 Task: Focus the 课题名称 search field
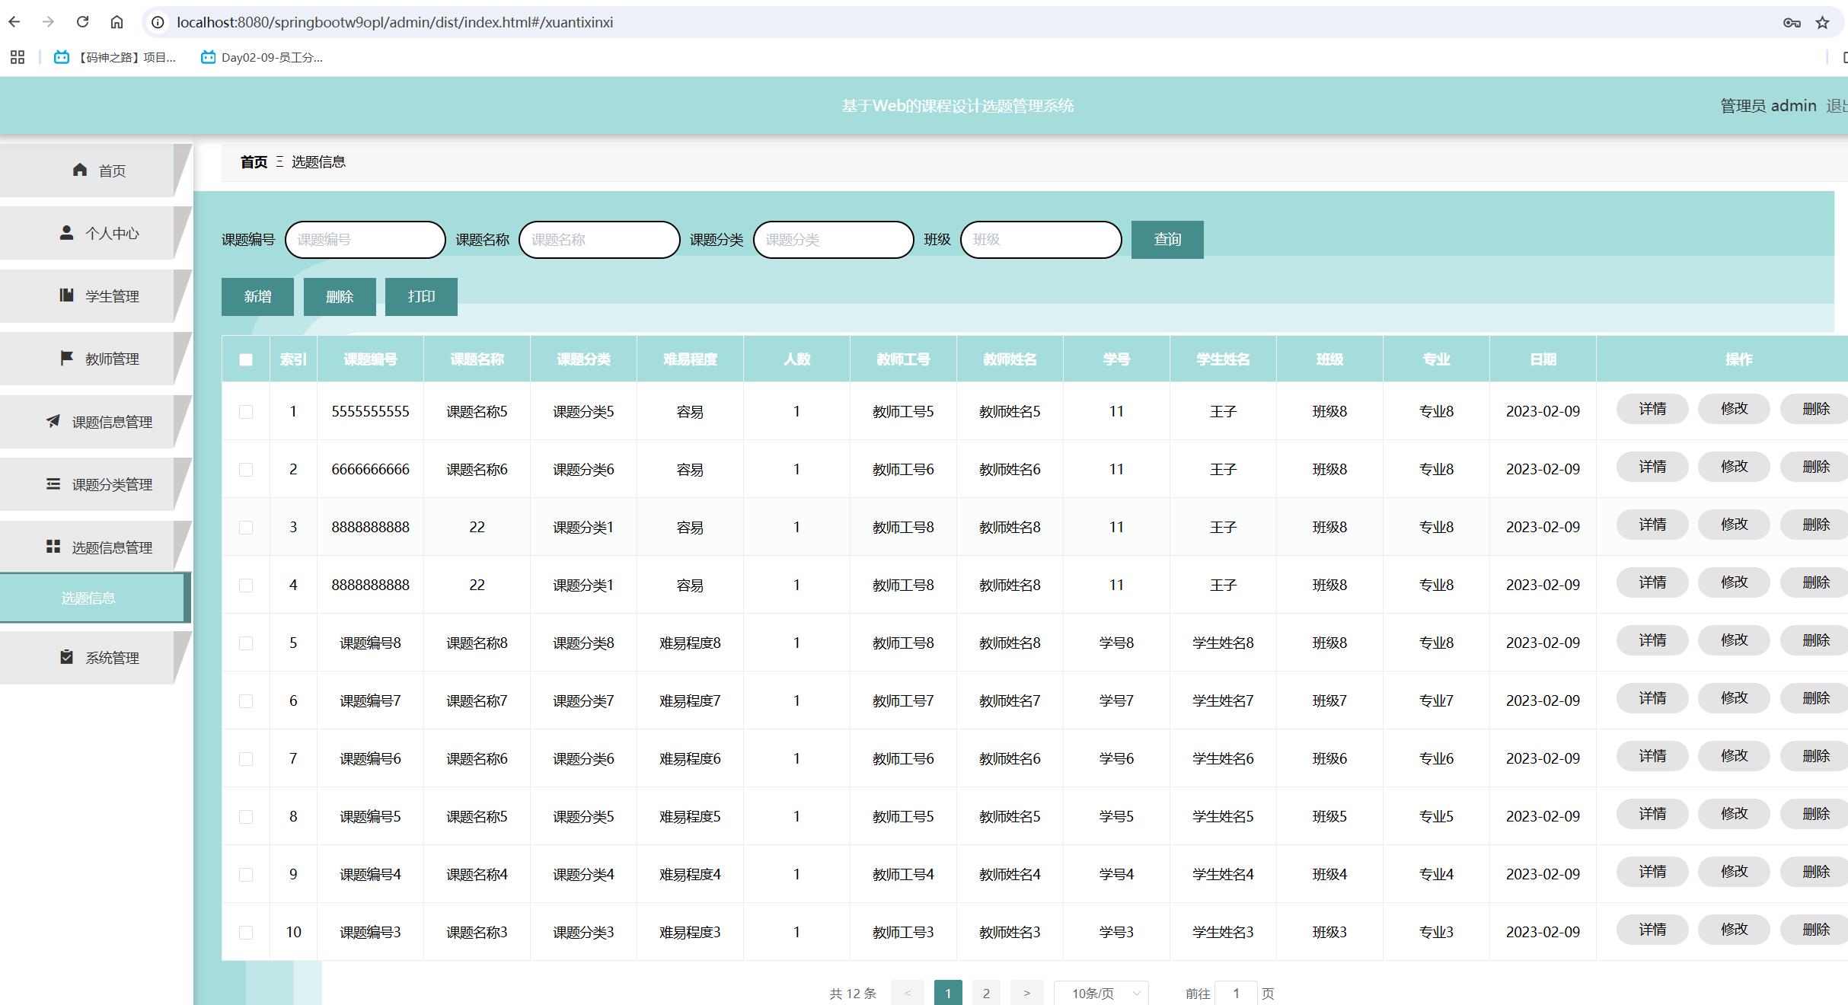(x=599, y=240)
